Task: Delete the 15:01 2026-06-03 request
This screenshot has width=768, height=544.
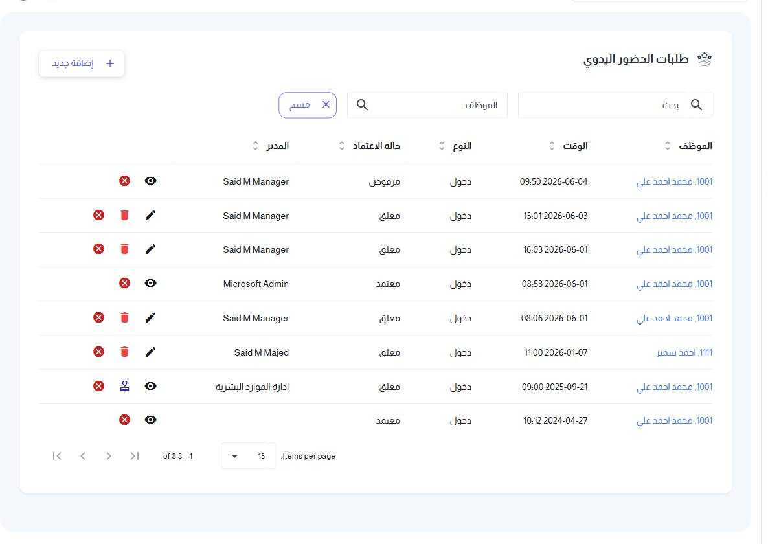Action: tap(124, 215)
